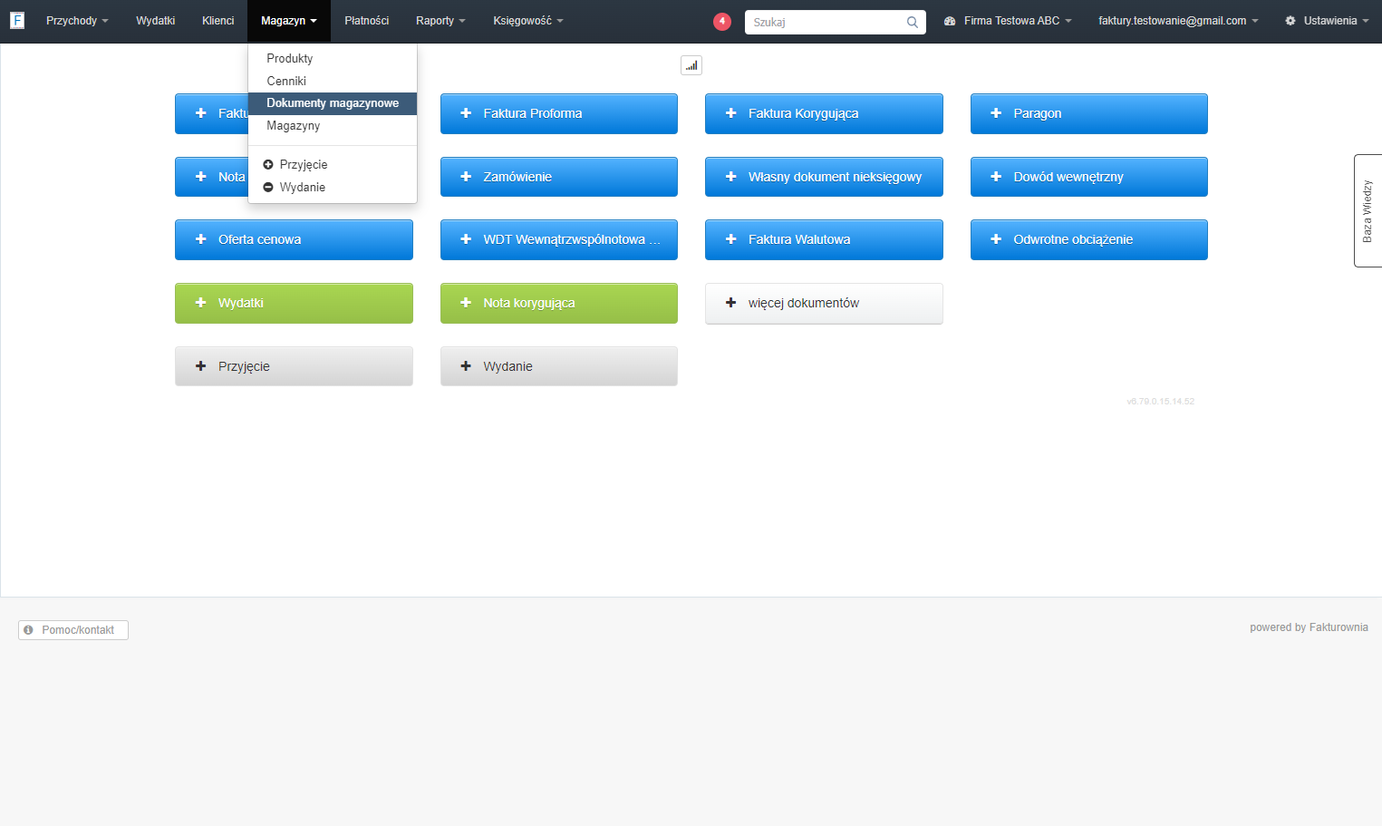The height and width of the screenshot is (826, 1382).
Task: Create a new Faktura Korygująca
Action: tap(824, 113)
